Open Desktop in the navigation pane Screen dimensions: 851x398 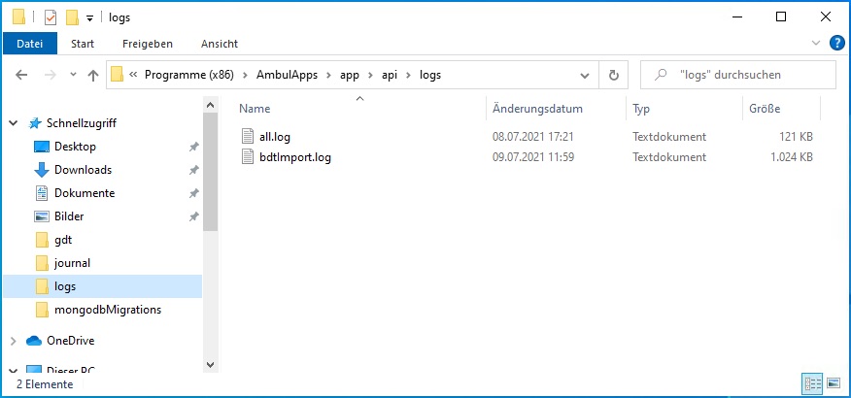point(75,147)
